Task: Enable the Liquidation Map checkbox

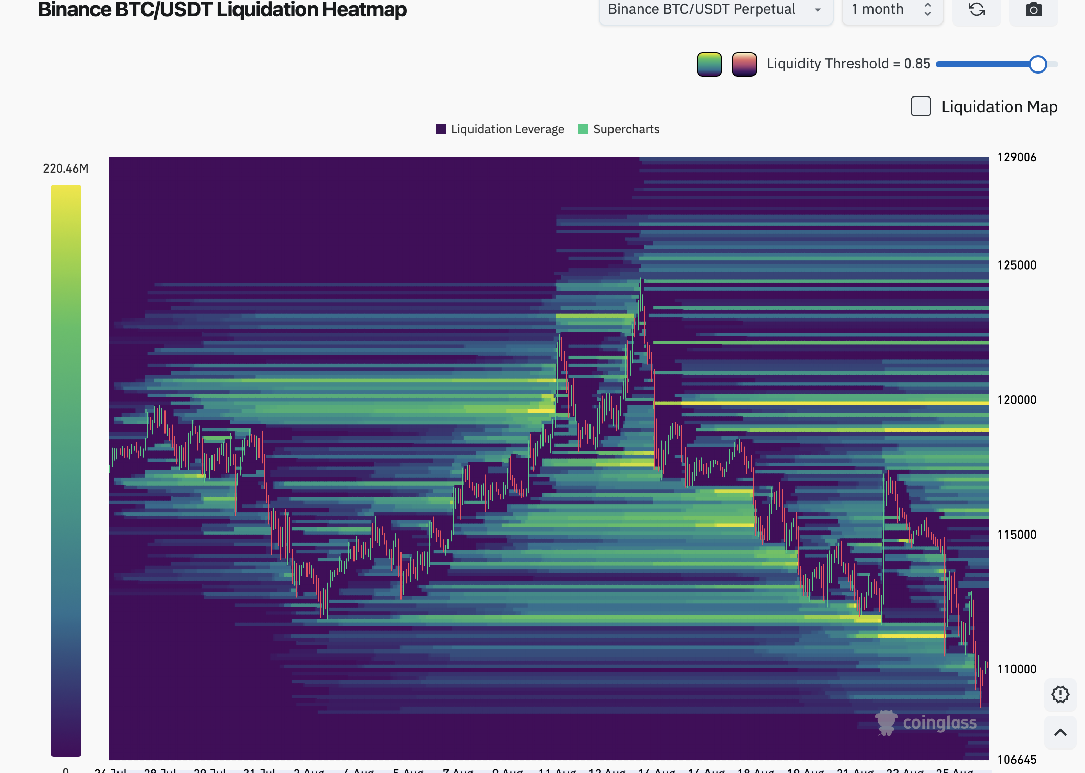Action: 921,106
